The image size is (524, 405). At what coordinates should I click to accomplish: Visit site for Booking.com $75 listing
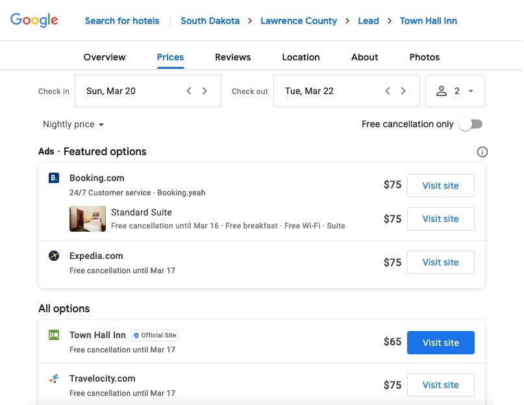coord(440,186)
